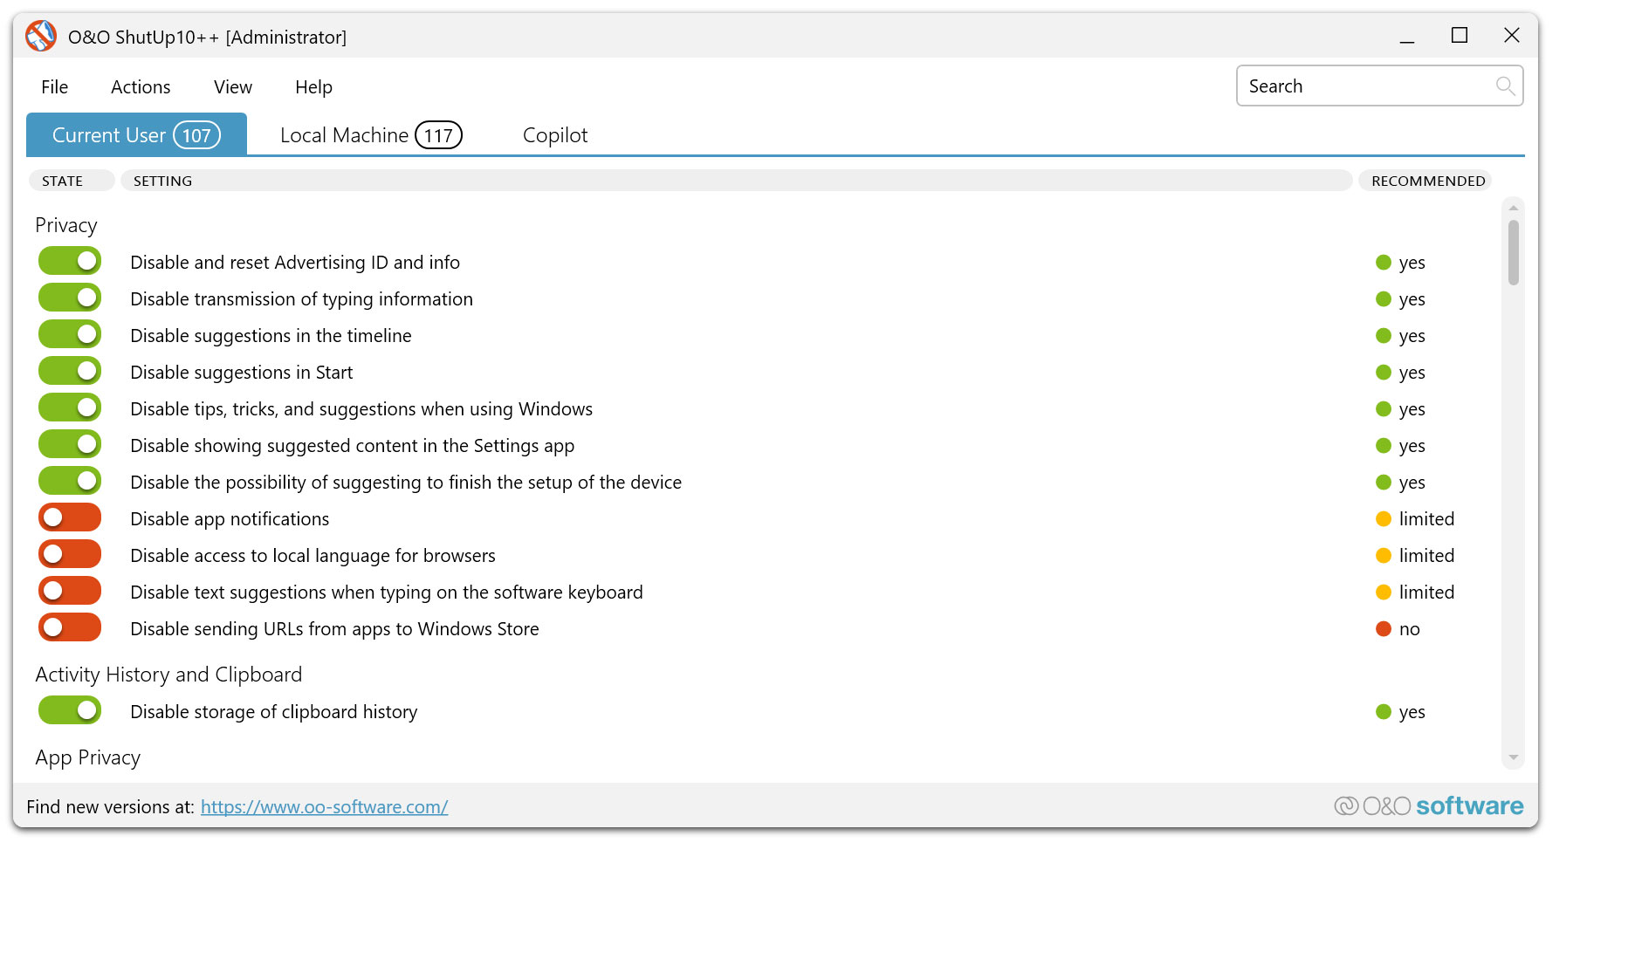
Task: Enable the Disable app notifications toggle
Action: pos(69,517)
